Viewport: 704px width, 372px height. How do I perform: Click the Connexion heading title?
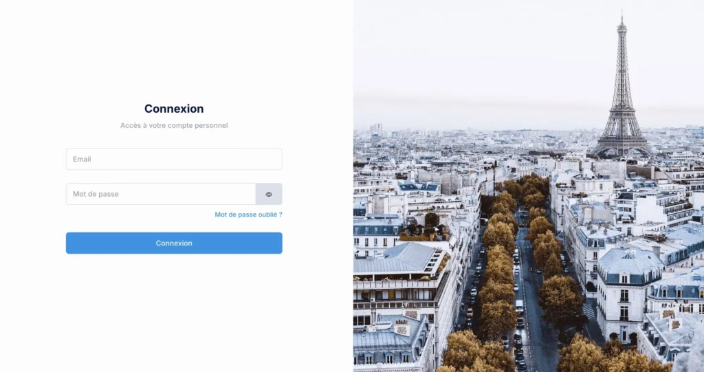click(174, 109)
